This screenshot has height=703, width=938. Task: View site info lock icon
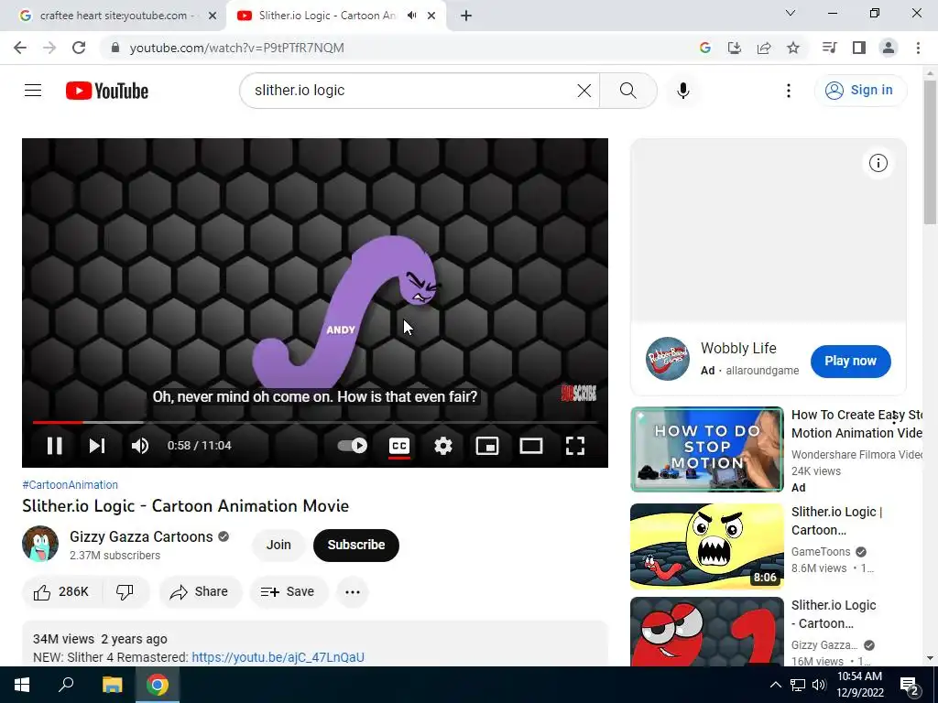[115, 48]
